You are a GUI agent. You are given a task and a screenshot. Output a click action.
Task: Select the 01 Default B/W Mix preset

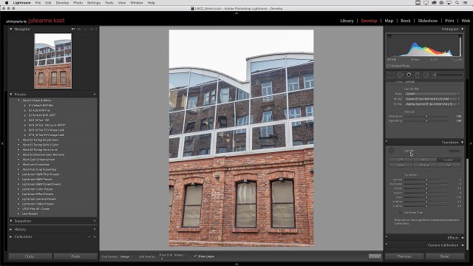(x=41, y=106)
